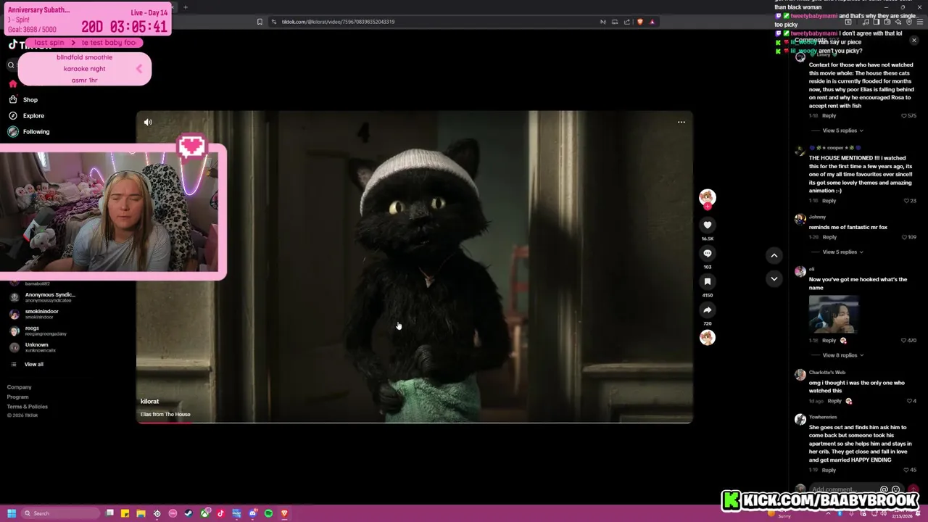
Task: Reply to Johnny's fantastic mr fox comment
Action: [x=829, y=237]
